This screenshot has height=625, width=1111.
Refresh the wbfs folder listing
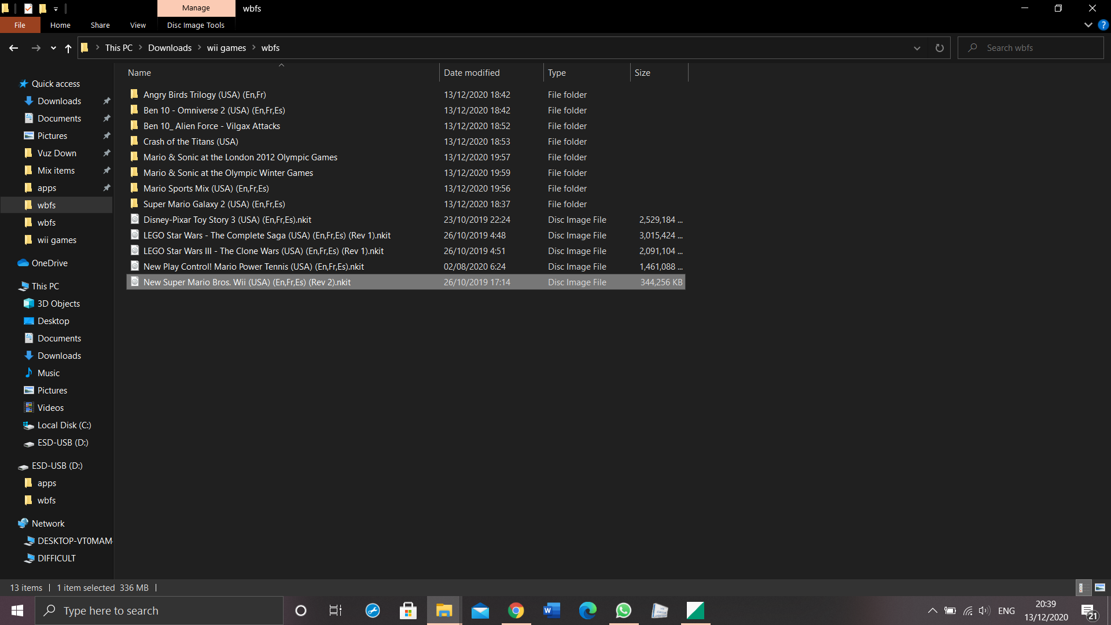[x=939, y=48]
